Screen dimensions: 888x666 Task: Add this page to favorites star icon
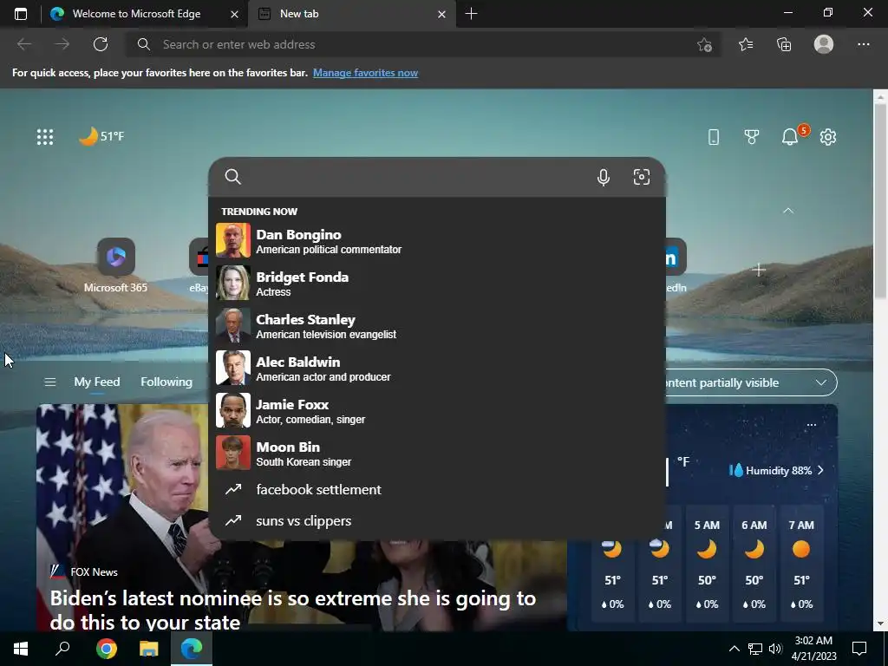pyautogui.click(x=704, y=45)
